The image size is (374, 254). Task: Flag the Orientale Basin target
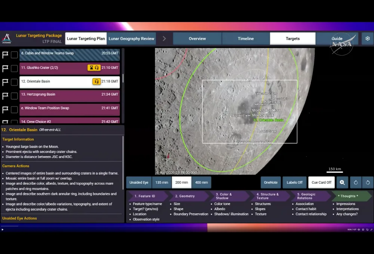point(6,82)
